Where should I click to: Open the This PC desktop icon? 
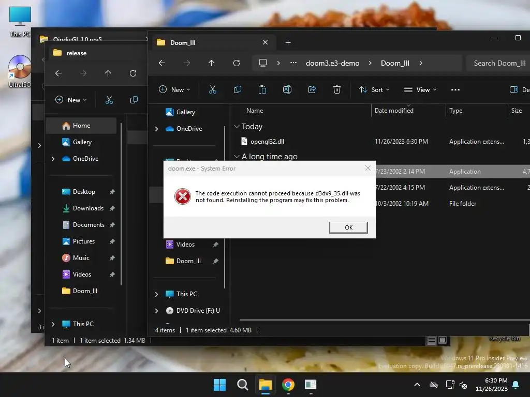tap(20, 22)
